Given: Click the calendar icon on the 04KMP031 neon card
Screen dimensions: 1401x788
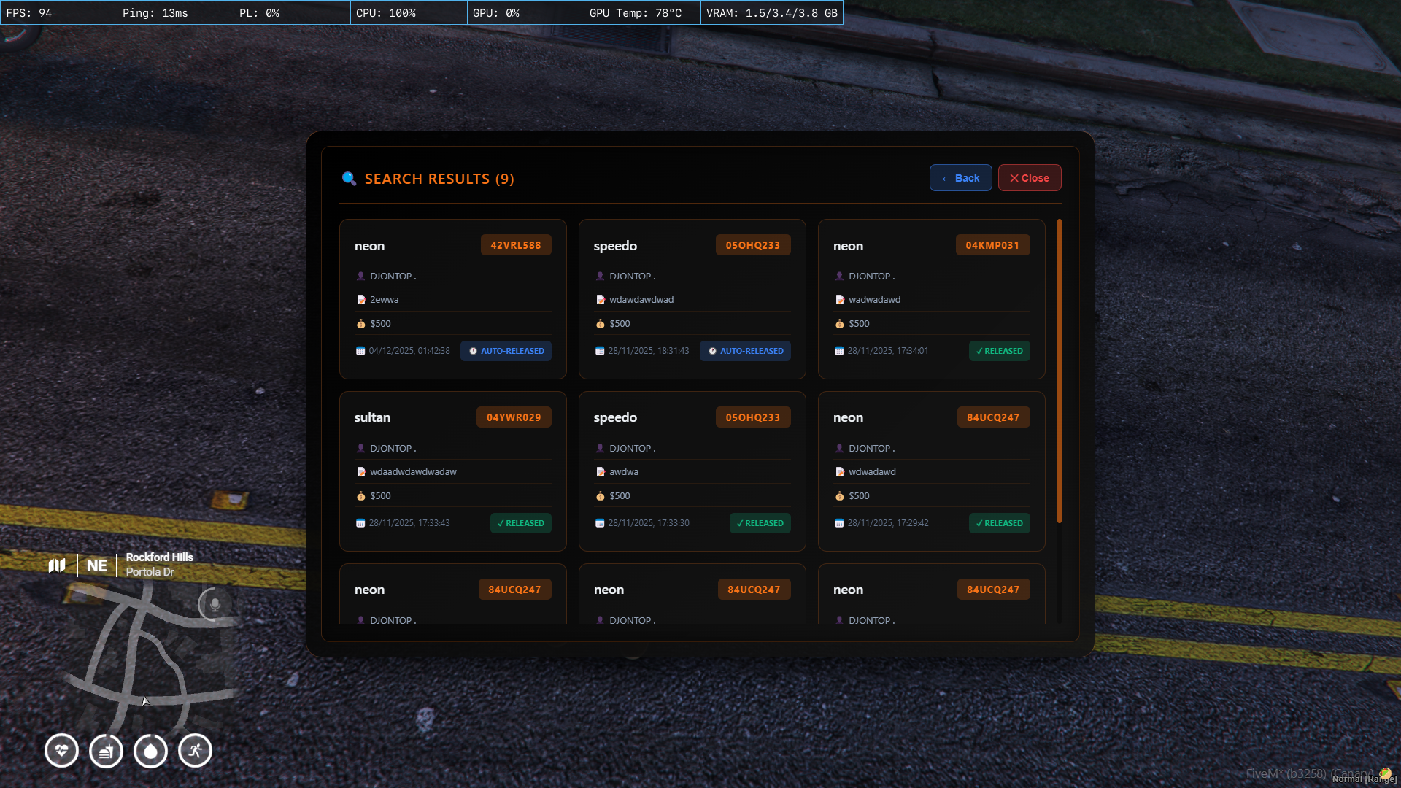Looking at the screenshot, I should point(839,350).
